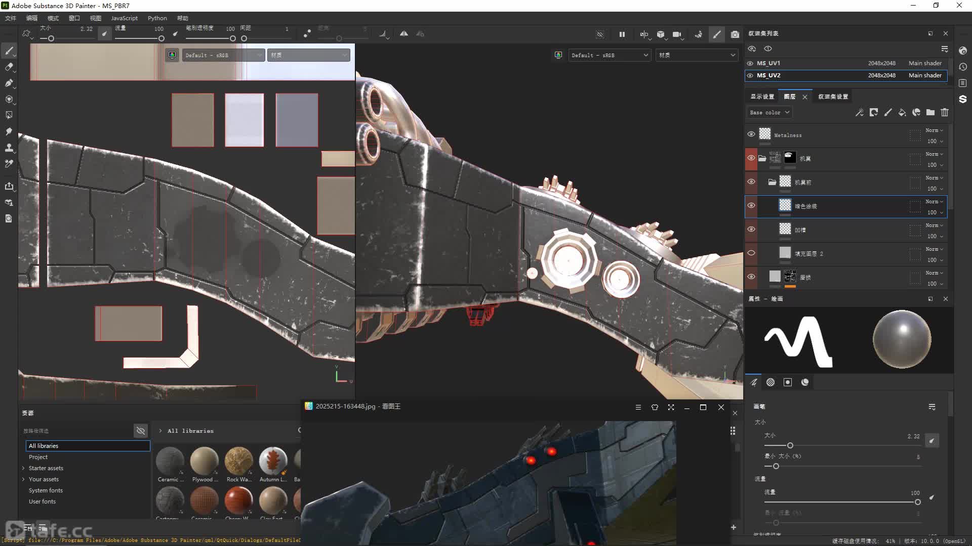972x546 pixels.
Task: Adjust the 大小 size slider in properties panel
Action: (x=790, y=445)
